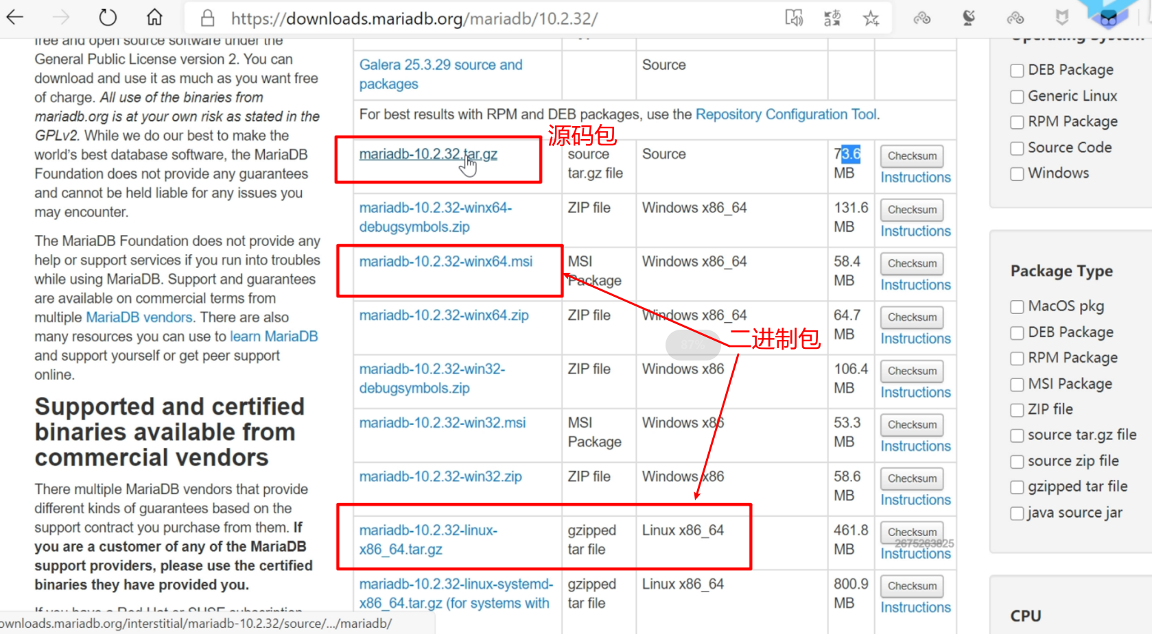The image size is (1152, 634).
Task: Select the ZIP file package type
Action: (1017, 410)
